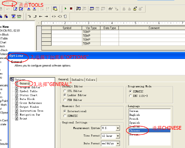Insert a Coil using the toolbar icon
This screenshot has height=148, width=185.
(60, 17)
